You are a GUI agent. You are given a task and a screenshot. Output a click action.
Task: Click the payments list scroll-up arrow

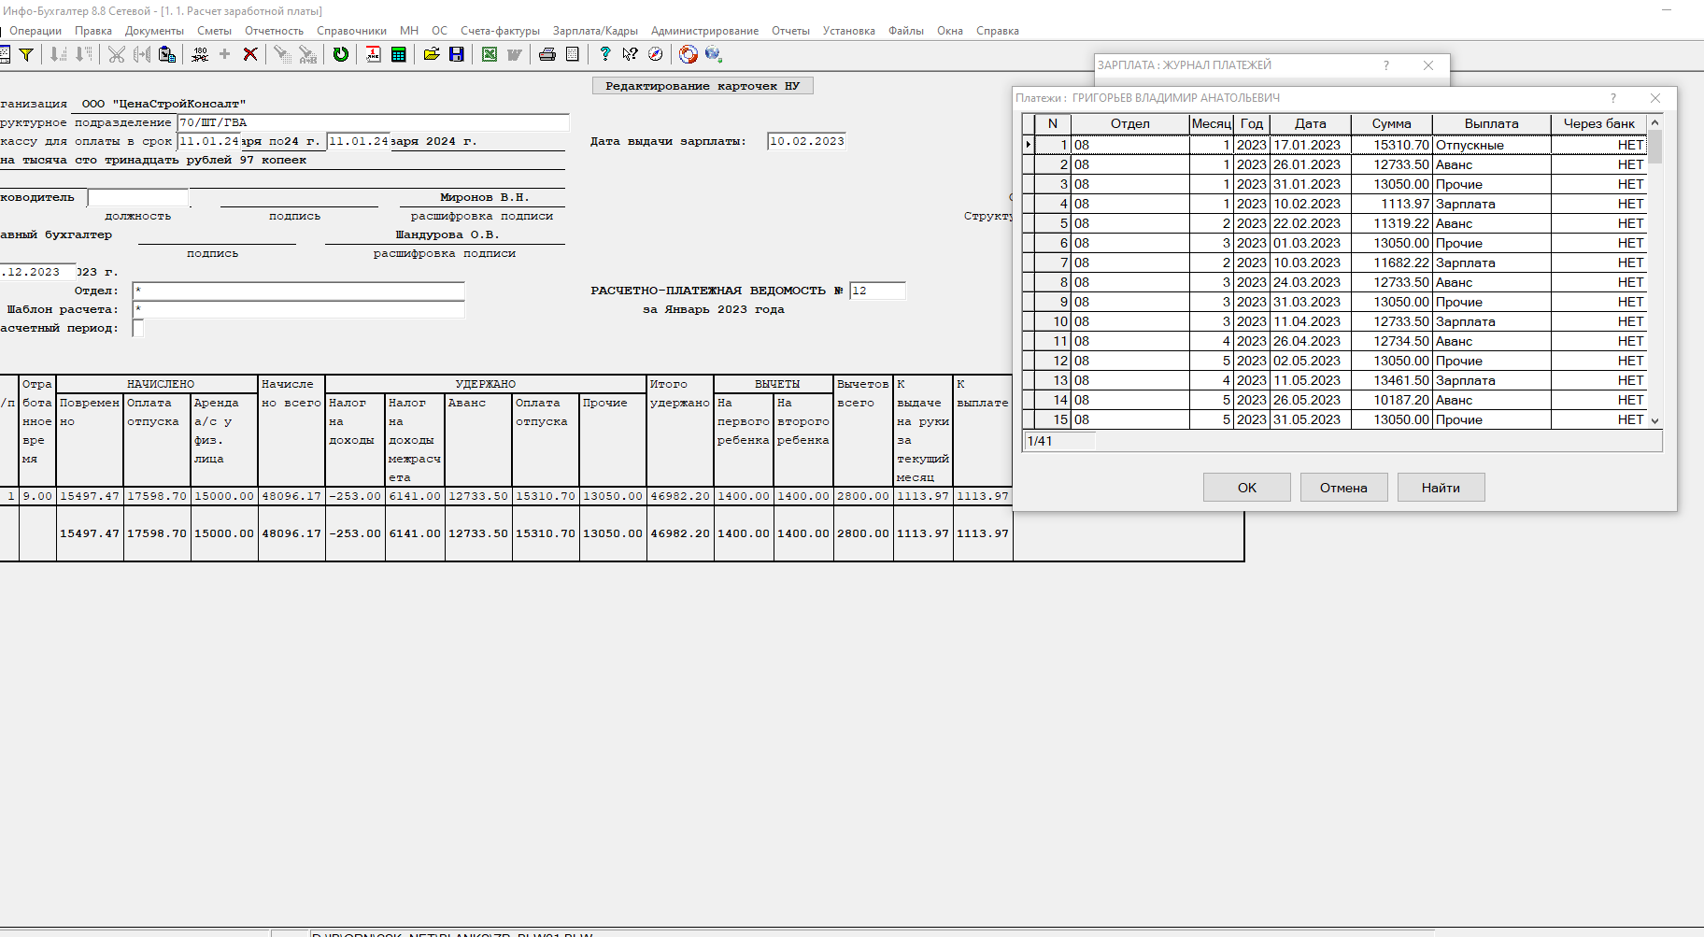(x=1654, y=122)
